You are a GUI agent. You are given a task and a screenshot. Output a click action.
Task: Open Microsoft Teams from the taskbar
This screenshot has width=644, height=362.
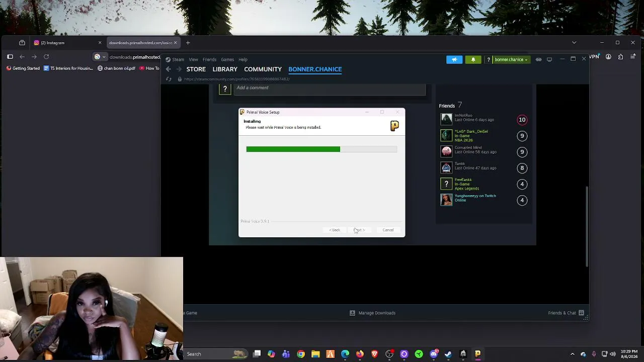click(x=286, y=354)
